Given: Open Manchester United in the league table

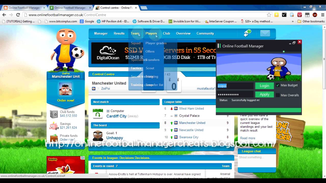Looking at the screenshot, I should click(192, 123).
